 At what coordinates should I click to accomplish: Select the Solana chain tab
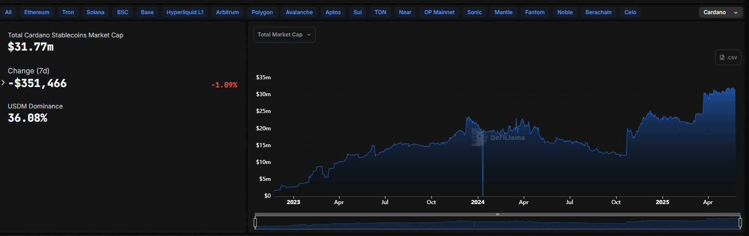96,12
